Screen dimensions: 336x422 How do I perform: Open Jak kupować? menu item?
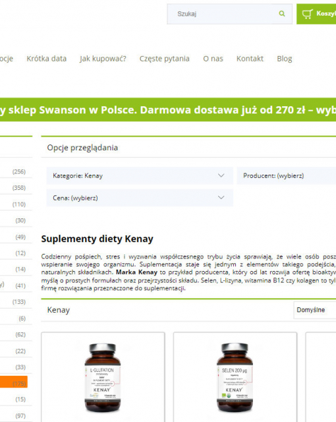coord(103,59)
